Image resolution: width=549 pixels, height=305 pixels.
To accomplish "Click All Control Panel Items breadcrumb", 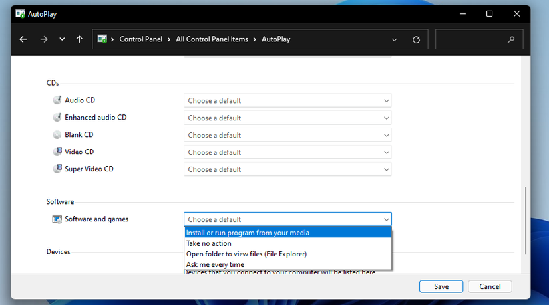I will 212,39.
